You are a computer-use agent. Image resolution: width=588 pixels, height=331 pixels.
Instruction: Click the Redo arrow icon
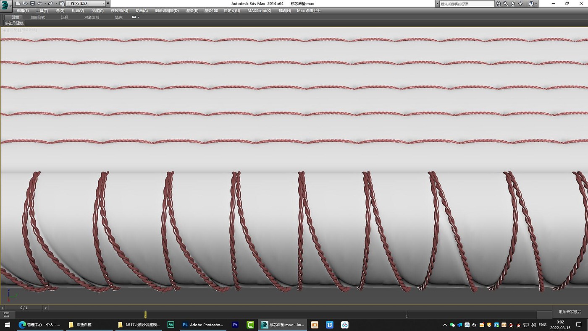(x=50, y=4)
